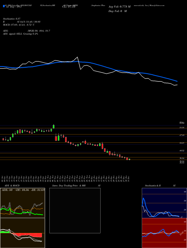
Task: Click the 'ADX signal: SELL' line
Action: (21, 34)
